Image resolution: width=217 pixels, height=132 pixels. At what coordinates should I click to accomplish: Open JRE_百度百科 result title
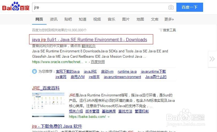pyautogui.click(x=46, y=88)
